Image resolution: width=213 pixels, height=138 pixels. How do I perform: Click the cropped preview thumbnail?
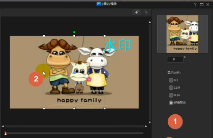(x=182, y=34)
